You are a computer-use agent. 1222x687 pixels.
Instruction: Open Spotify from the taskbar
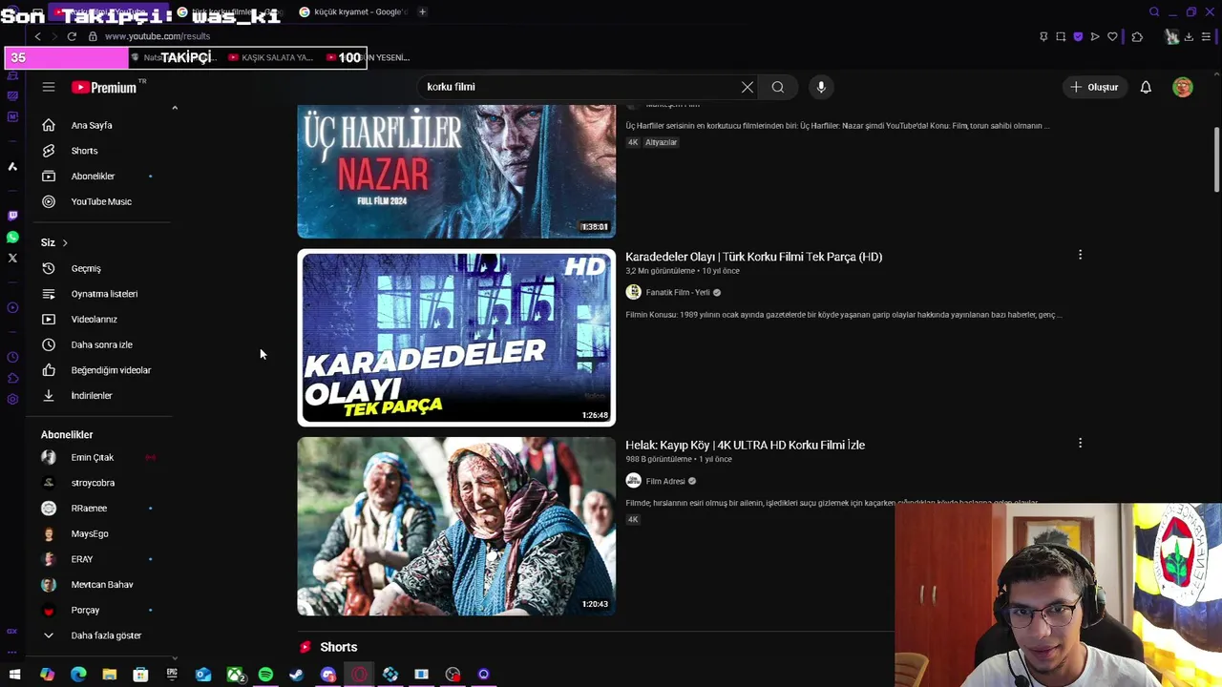tap(265, 675)
